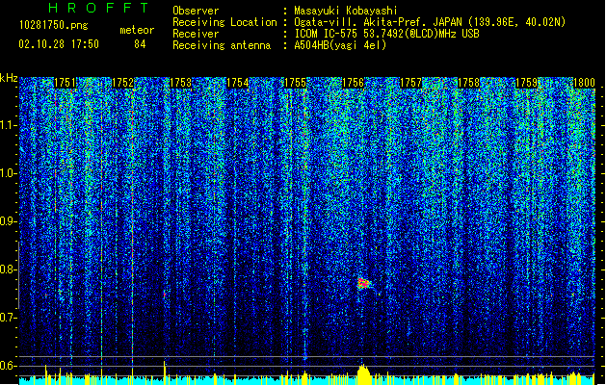Click the 1757 time marker
This screenshot has width=606, height=385.
coord(410,83)
